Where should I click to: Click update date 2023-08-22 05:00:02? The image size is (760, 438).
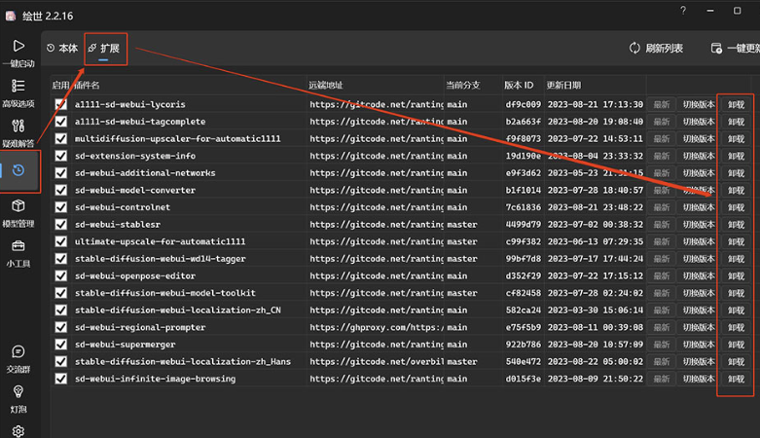[x=596, y=361]
